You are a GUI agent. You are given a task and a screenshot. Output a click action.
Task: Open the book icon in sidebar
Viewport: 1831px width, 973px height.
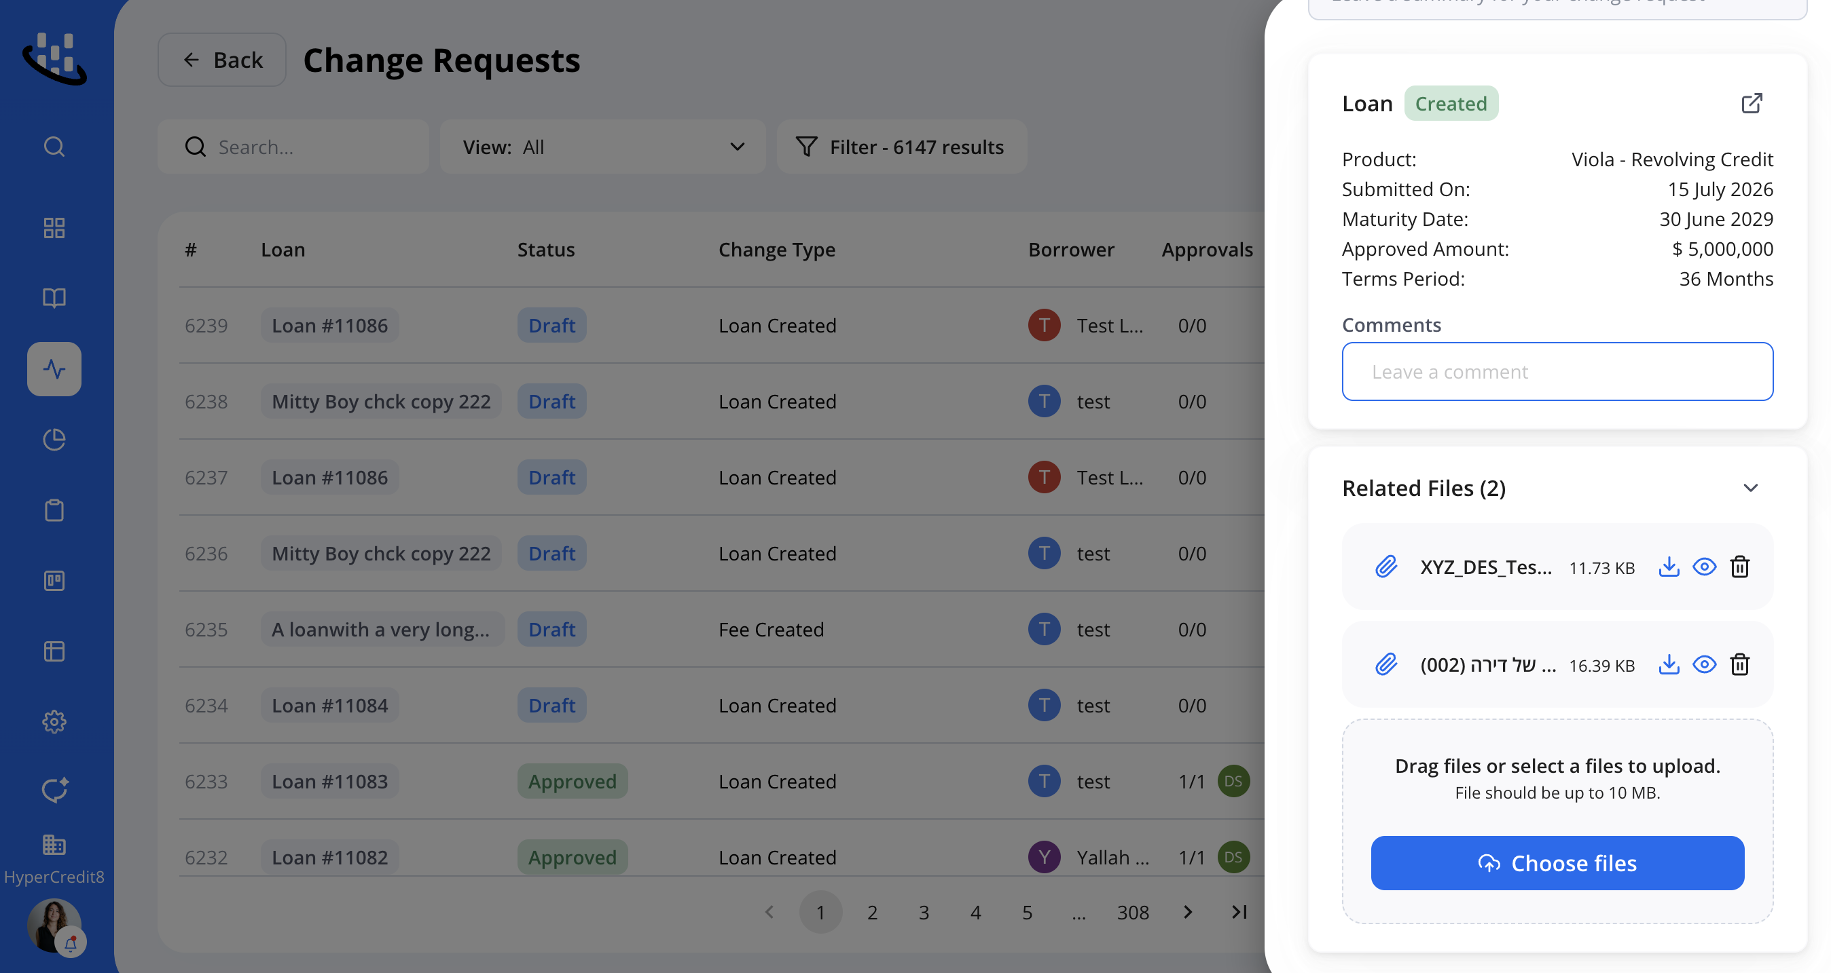click(54, 298)
